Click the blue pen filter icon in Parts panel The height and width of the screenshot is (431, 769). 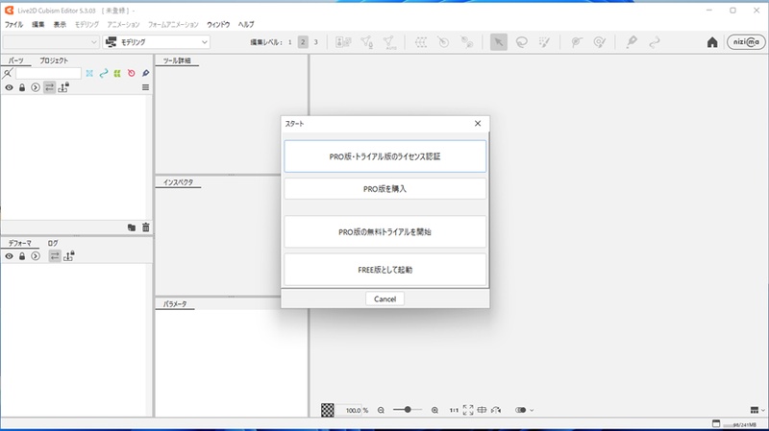pyautogui.click(x=146, y=73)
